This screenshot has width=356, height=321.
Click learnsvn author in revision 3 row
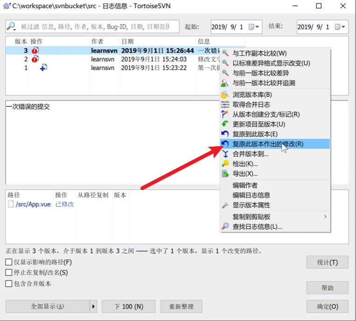104,51
